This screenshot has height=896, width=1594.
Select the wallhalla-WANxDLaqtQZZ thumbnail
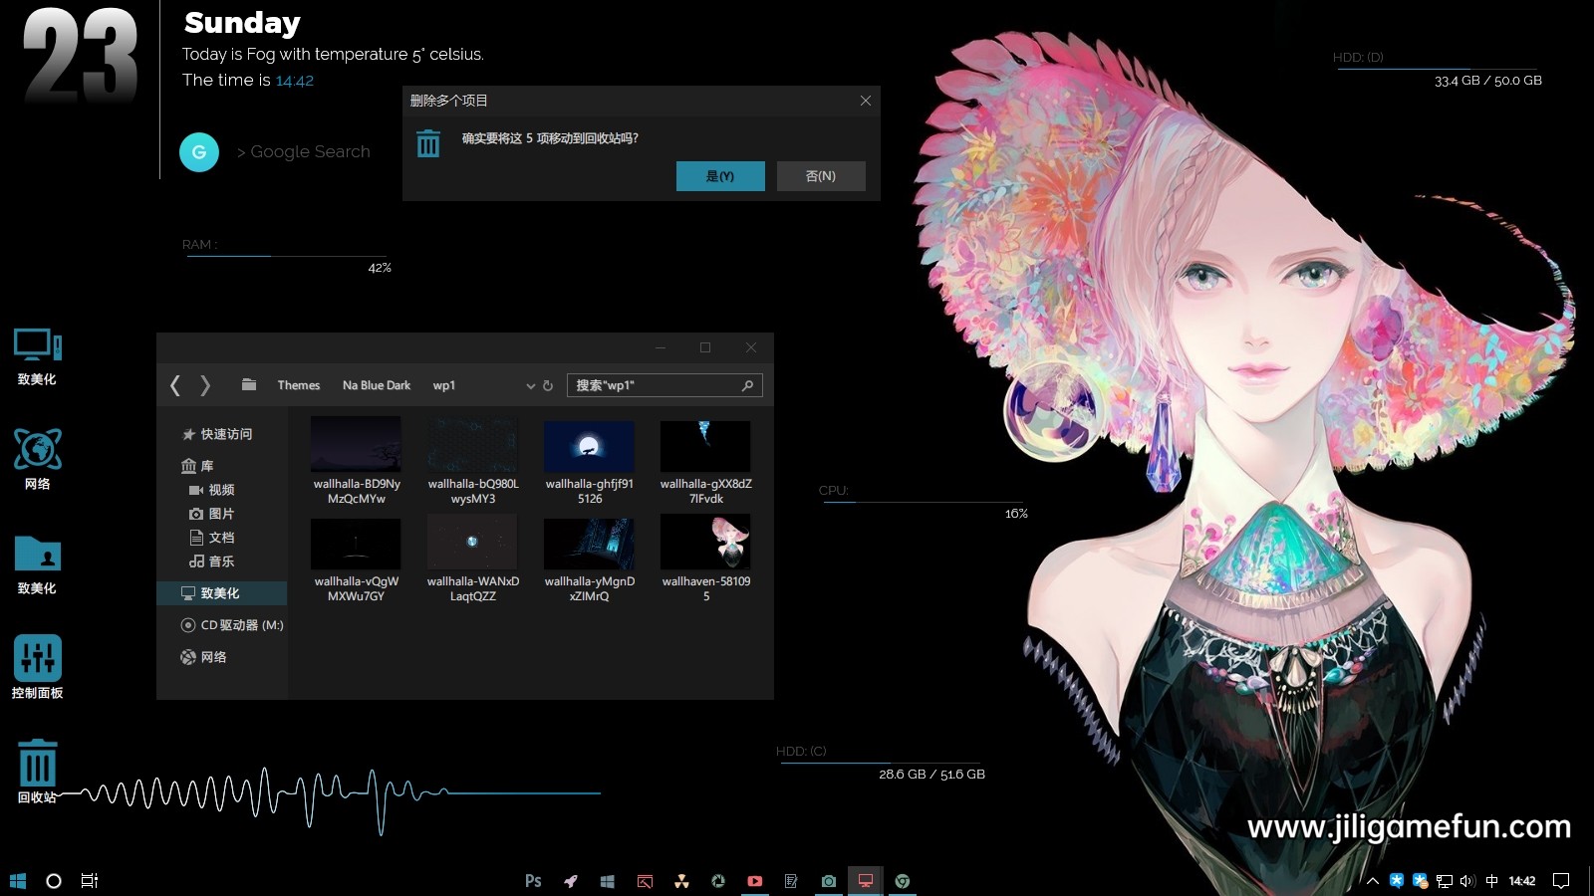[472, 542]
